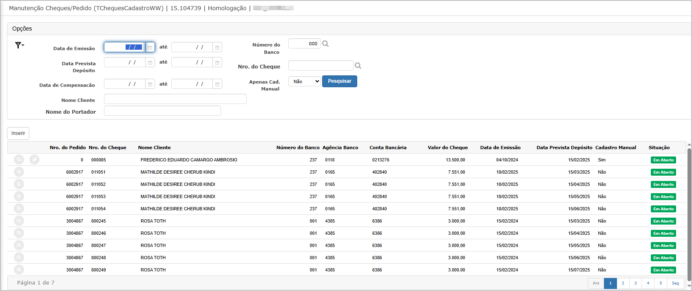Click Nro. do Cheque input field

[321, 66]
